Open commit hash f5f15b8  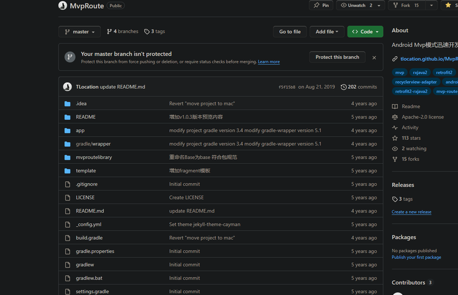tap(287, 87)
